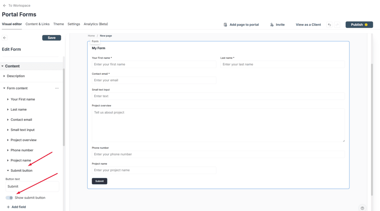The image size is (380, 211).
Task: Click the Save button
Action: pos(52,38)
